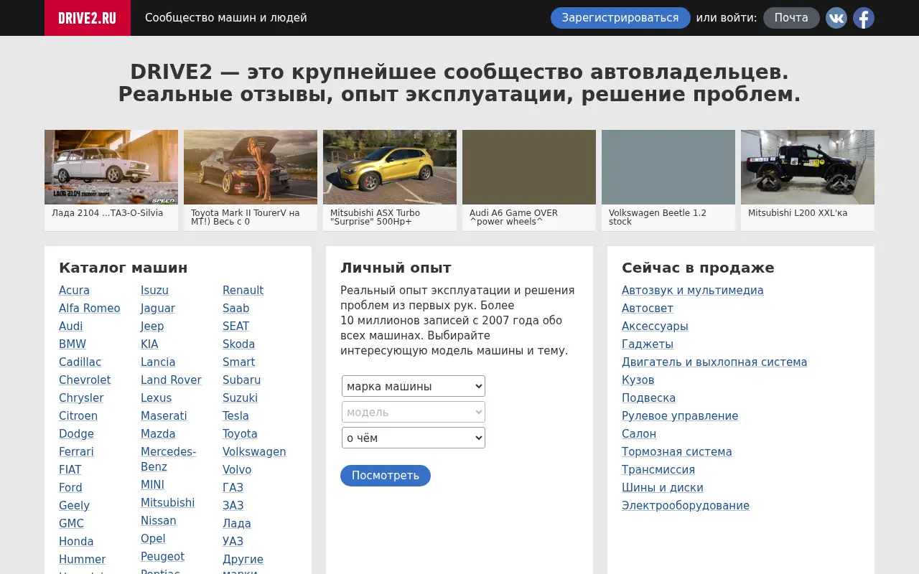
Task: Open DRIVE2.RU home logo
Action: [x=88, y=18]
